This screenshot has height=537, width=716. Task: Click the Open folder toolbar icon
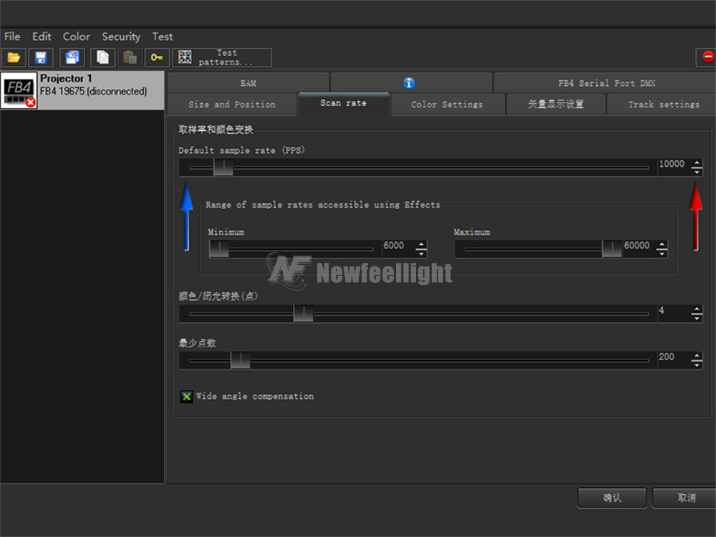[x=14, y=57]
